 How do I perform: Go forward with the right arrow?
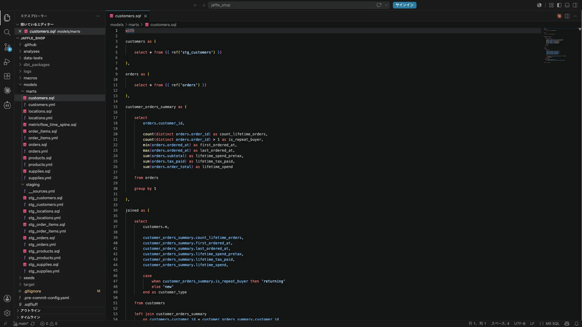pyautogui.click(x=203, y=5)
